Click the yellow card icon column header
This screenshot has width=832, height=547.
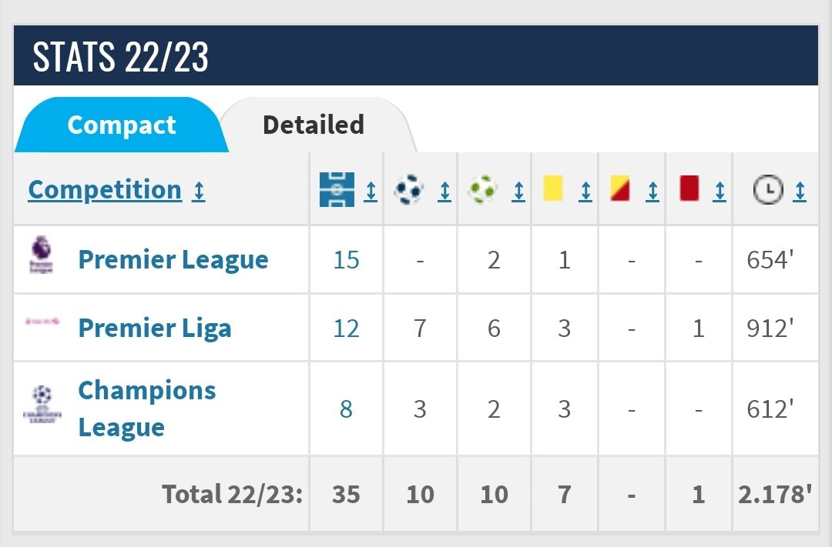coord(552,188)
